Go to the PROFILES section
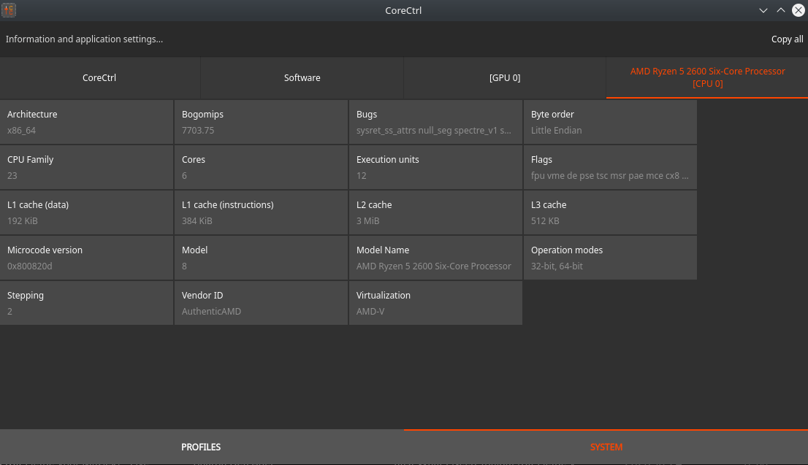The image size is (808, 465). click(x=201, y=447)
